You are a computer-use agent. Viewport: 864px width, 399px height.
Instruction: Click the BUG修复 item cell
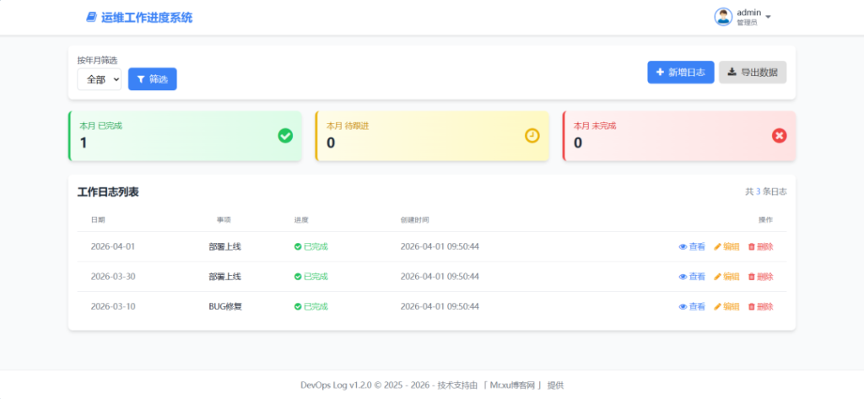(x=224, y=306)
